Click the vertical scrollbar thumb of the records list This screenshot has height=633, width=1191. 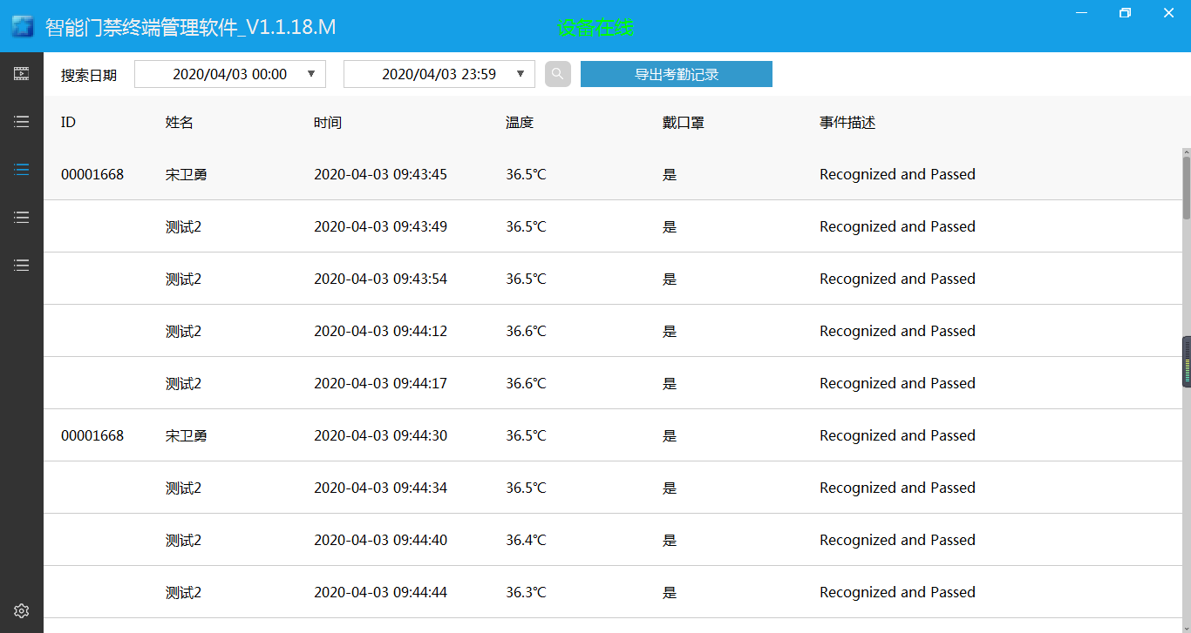[1186, 187]
